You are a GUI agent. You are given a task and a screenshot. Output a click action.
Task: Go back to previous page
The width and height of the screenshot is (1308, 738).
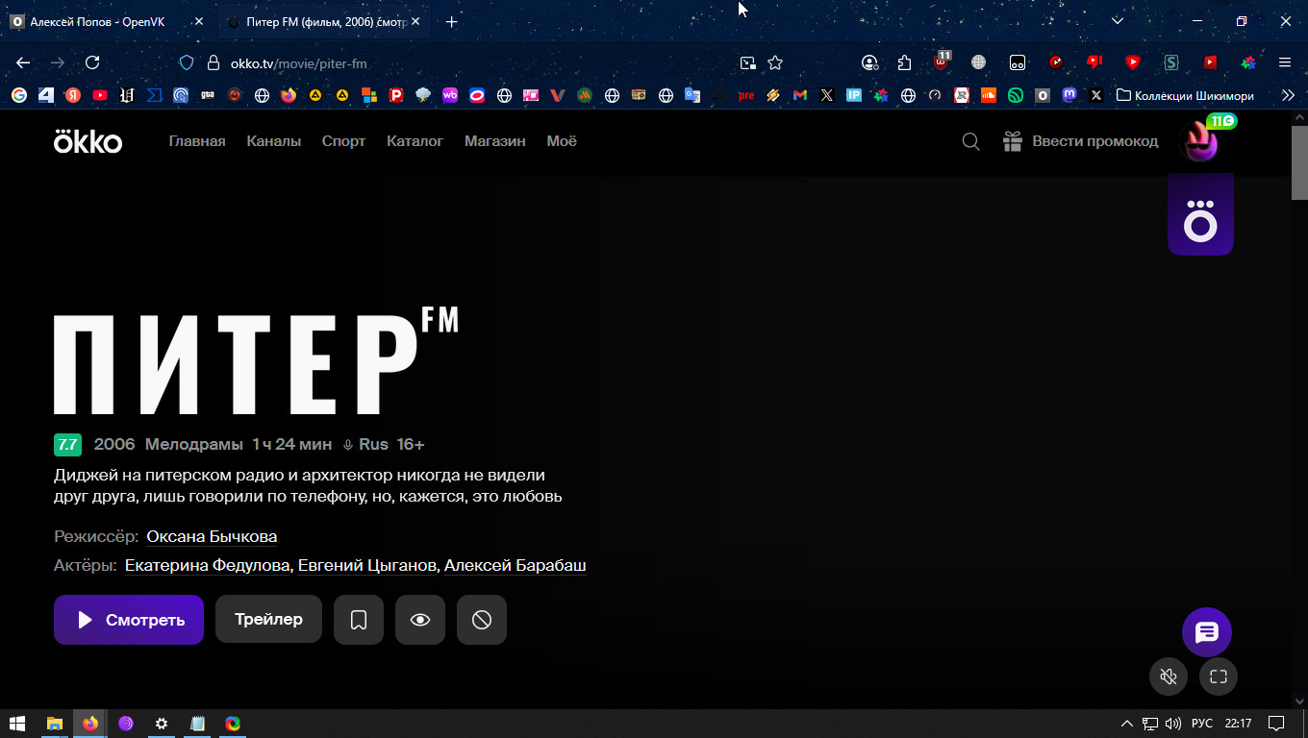[23, 62]
